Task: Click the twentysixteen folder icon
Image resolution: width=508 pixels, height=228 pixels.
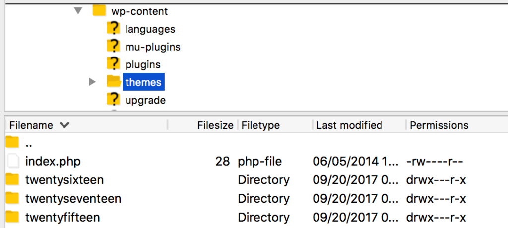Action: pos(12,179)
